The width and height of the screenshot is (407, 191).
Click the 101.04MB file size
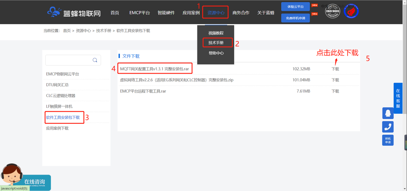pyautogui.click(x=301, y=80)
